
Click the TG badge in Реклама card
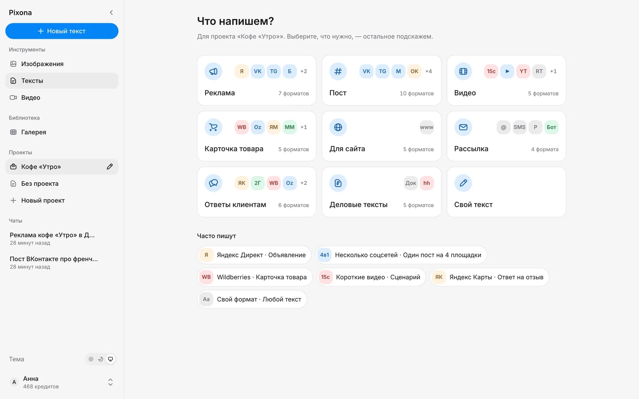click(x=274, y=71)
